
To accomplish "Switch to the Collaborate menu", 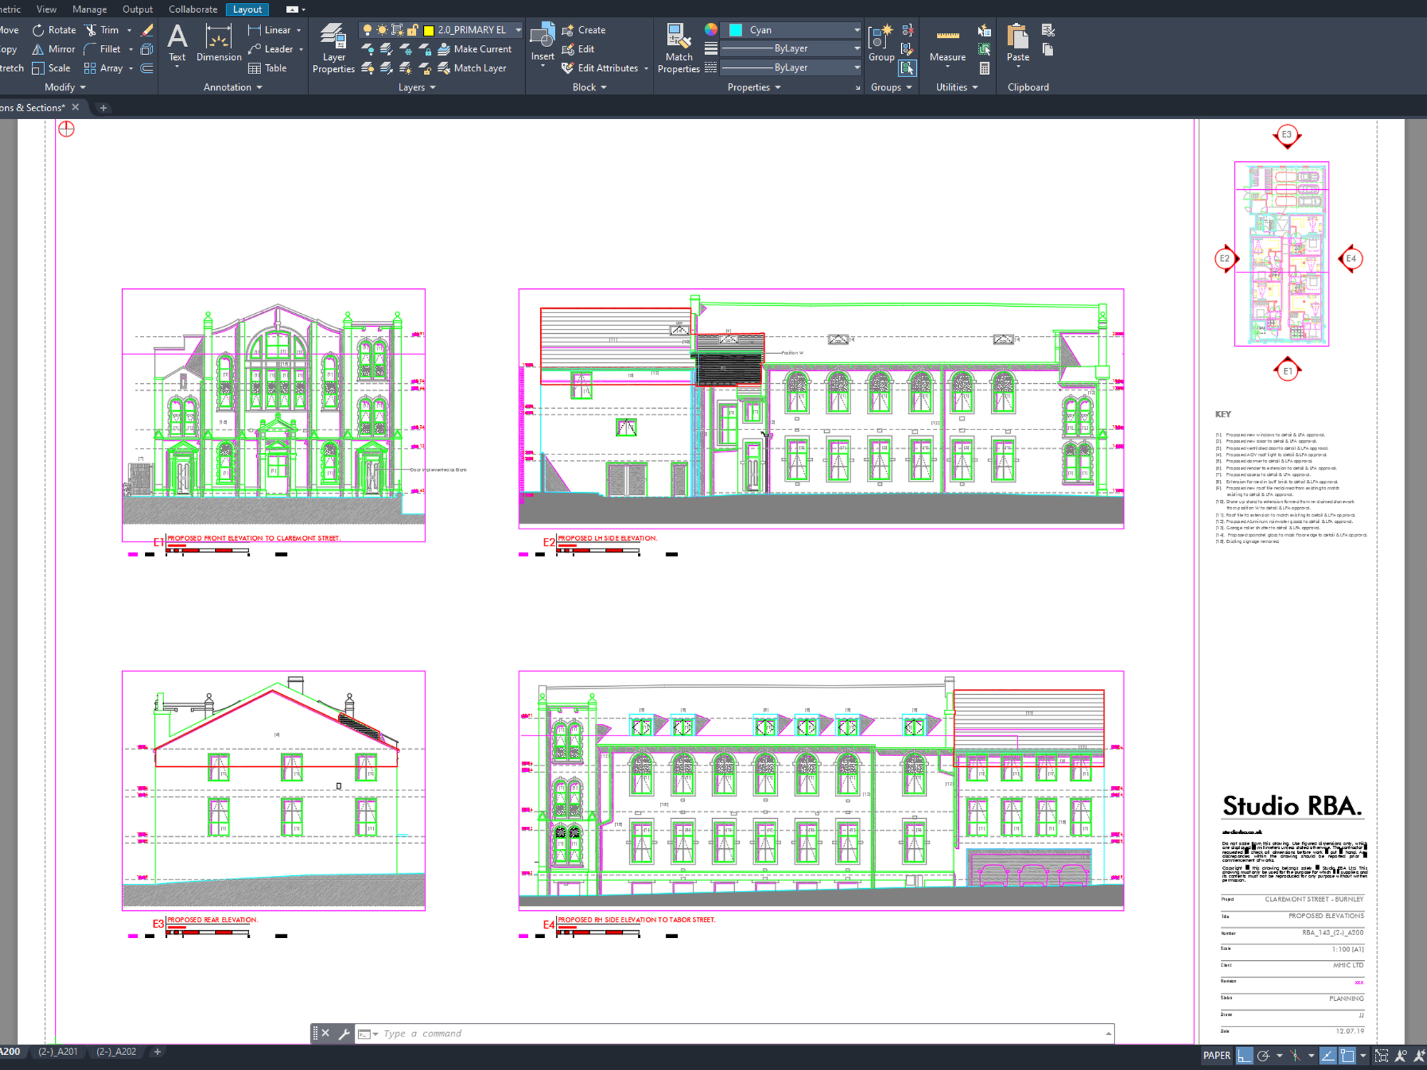I will click(192, 9).
